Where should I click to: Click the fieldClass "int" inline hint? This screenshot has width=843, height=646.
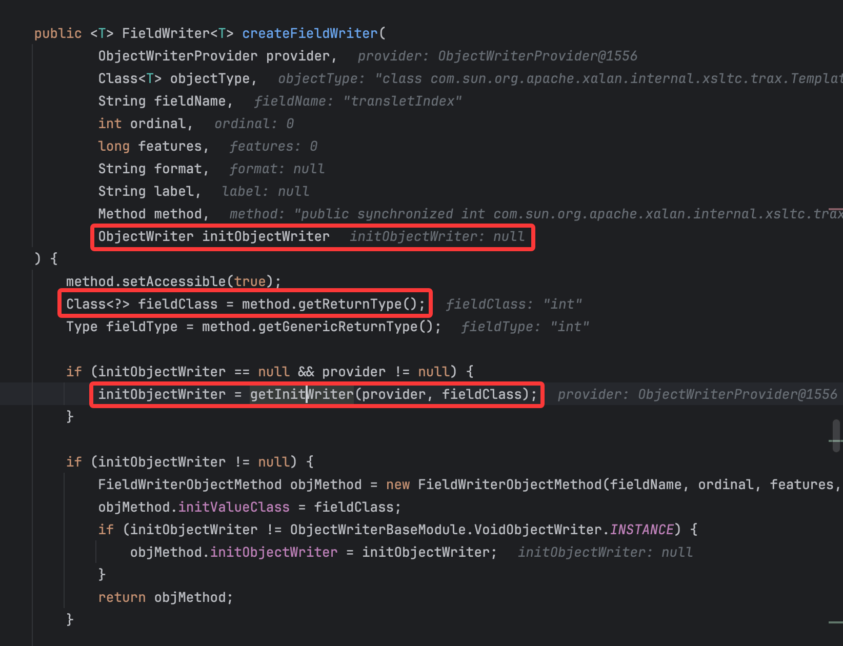514,304
